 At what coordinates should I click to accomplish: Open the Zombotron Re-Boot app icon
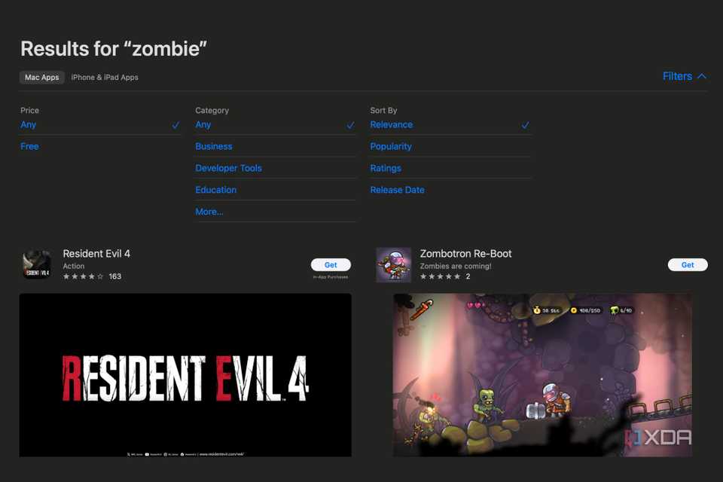[393, 264]
